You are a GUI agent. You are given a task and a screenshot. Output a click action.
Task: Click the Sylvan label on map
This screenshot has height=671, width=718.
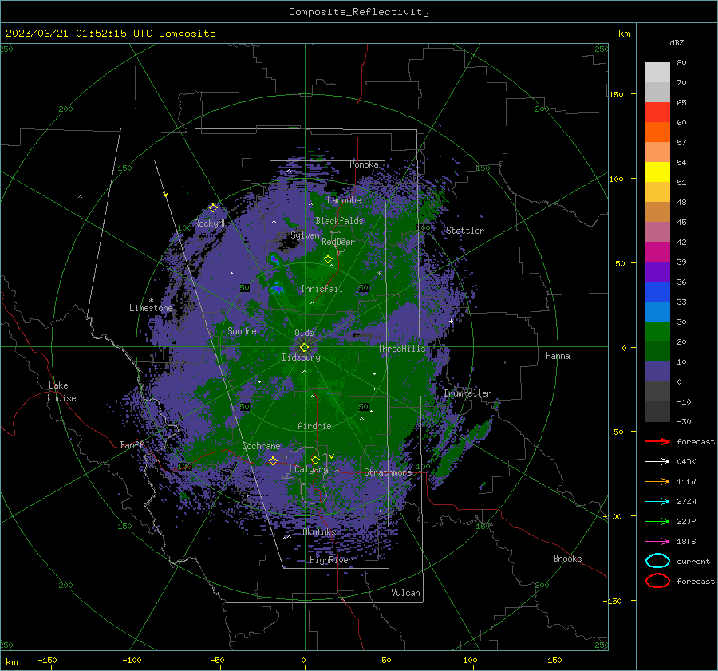(305, 235)
